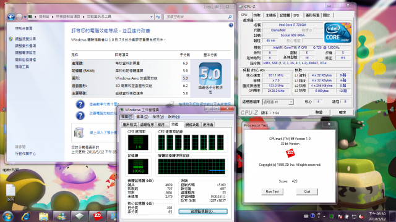Viewport: 396px width, 222px height.
Task: Open the help icon in the Control Panel window
Action: 231,25
